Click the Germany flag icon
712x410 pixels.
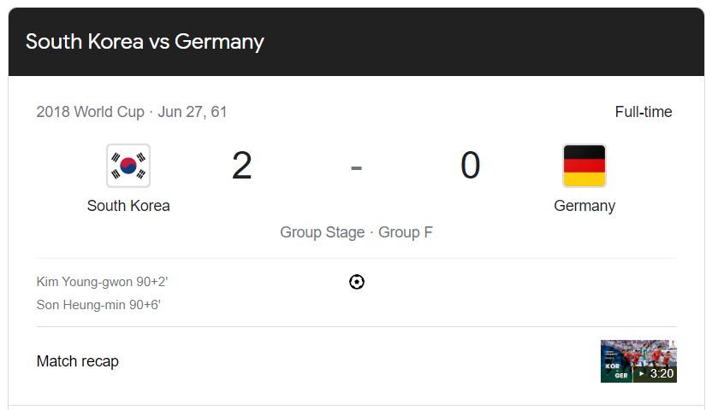[x=584, y=166]
